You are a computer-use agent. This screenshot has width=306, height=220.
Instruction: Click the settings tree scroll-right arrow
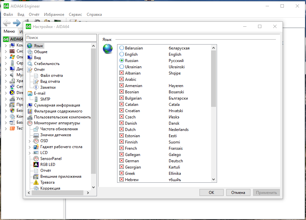pyautogui.click(x=88, y=193)
